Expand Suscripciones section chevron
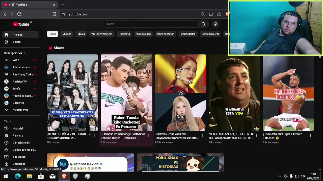Screen dimensions: 323x181 click(25, 53)
